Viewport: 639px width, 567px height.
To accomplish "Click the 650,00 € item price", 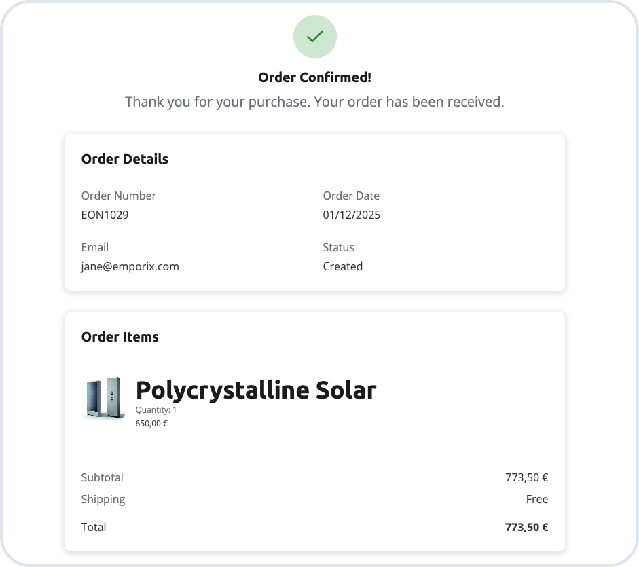I will click(x=151, y=424).
